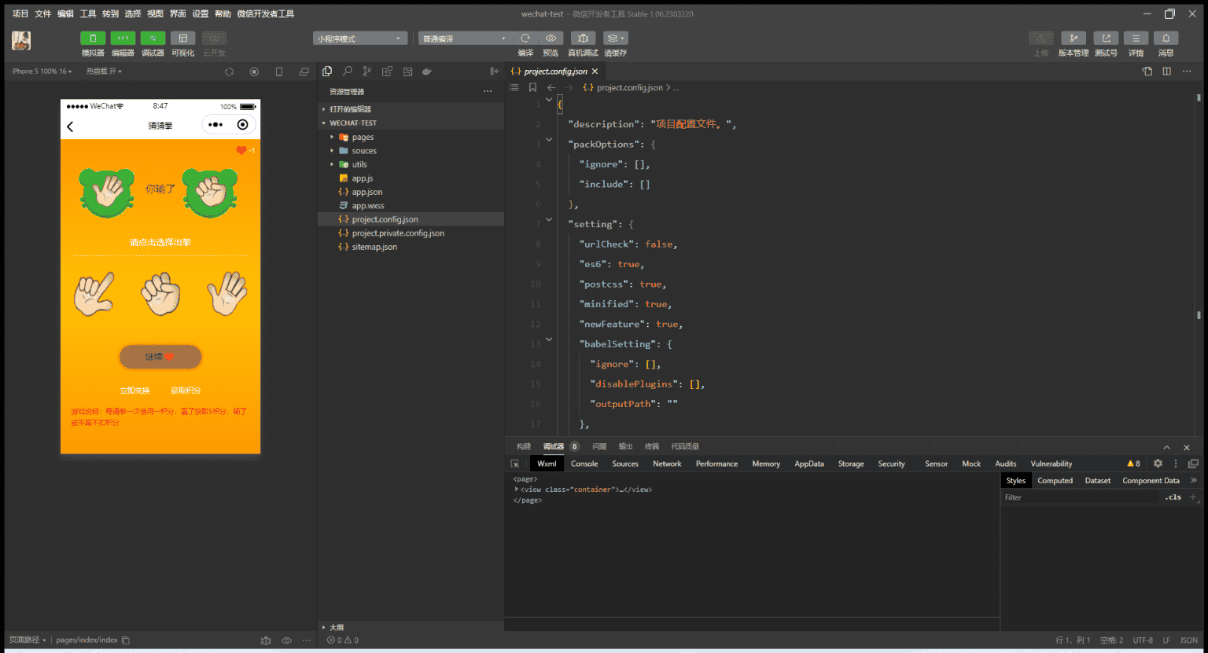1208x653 pixels.
Task: Open the 小程序模式 mode dropdown
Action: [x=360, y=39]
